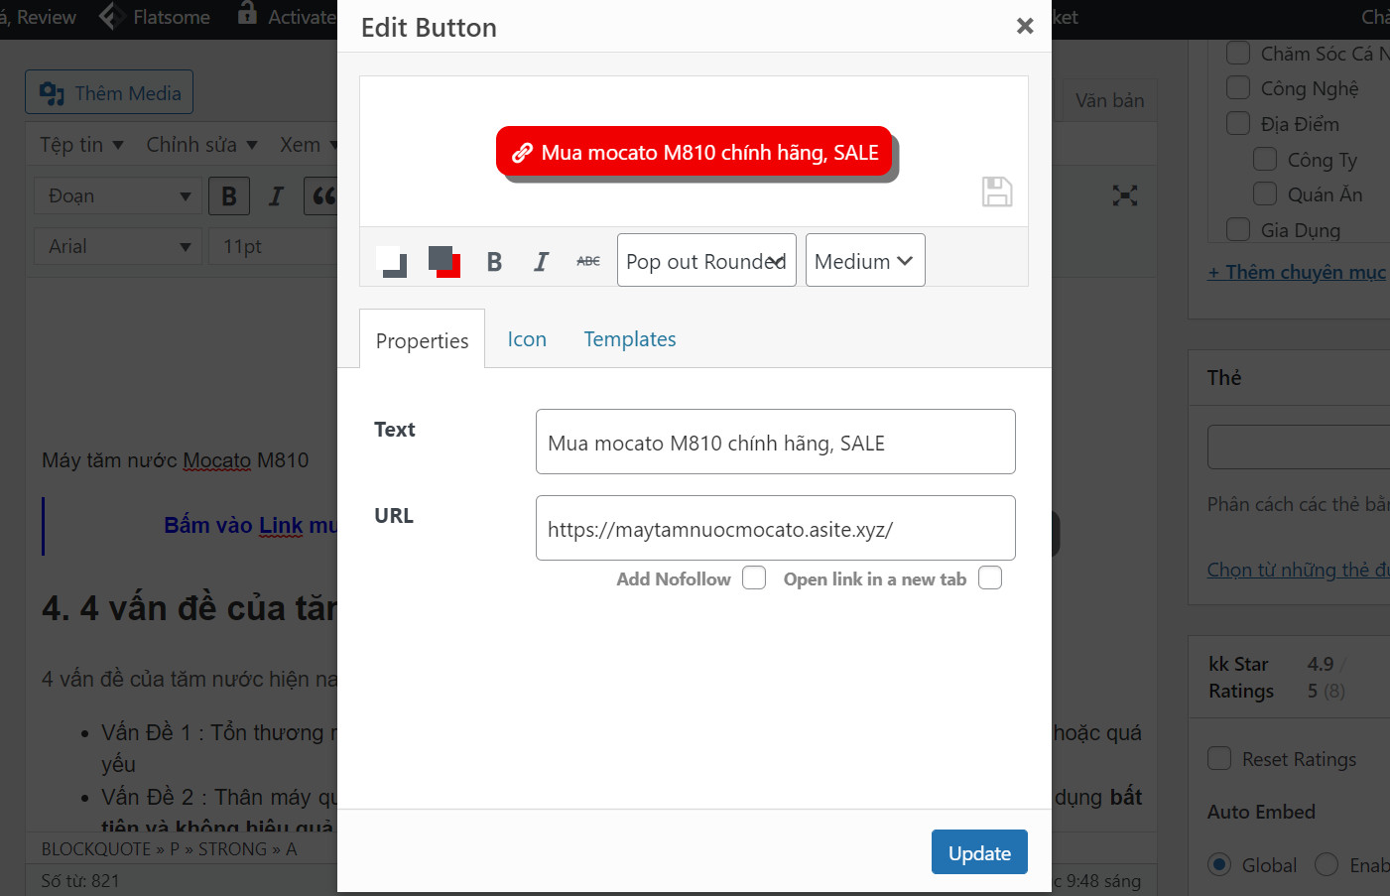1390x896 pixels.
Task: Click the Thêm Media button
Action: 109,92
